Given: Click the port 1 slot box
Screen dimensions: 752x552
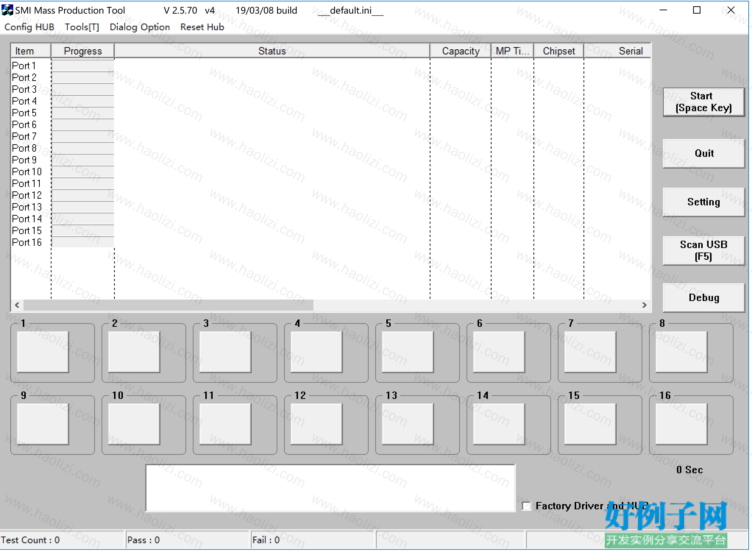Looking at the screenshot, I should [43, 352].
